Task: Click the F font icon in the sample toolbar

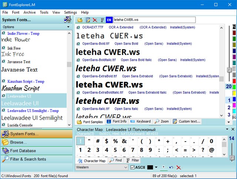Action: click(x=102, y=20)
